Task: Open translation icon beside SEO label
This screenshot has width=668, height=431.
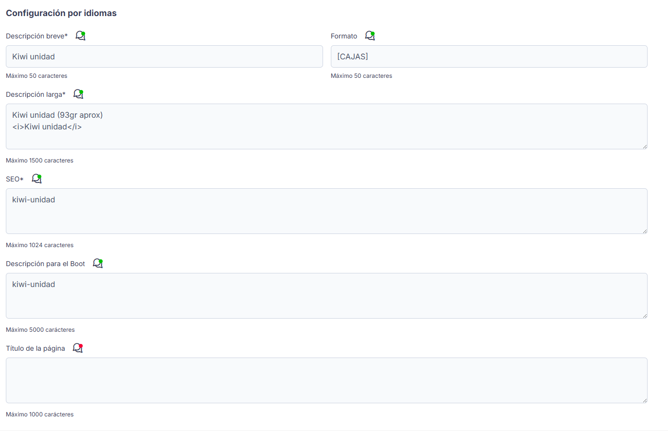Action: pyautogui.click(x=36, y=179)
